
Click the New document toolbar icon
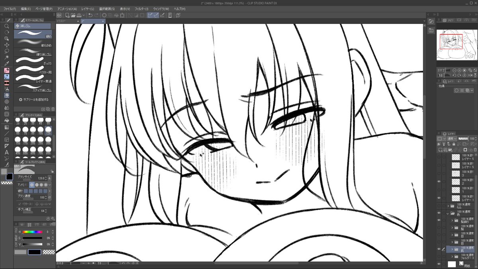[68, 15]
